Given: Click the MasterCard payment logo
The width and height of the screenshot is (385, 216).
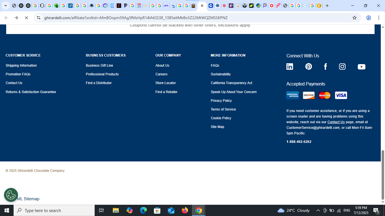Looking at the screenshot, I should pyautogui.click(x=325, y=95).
